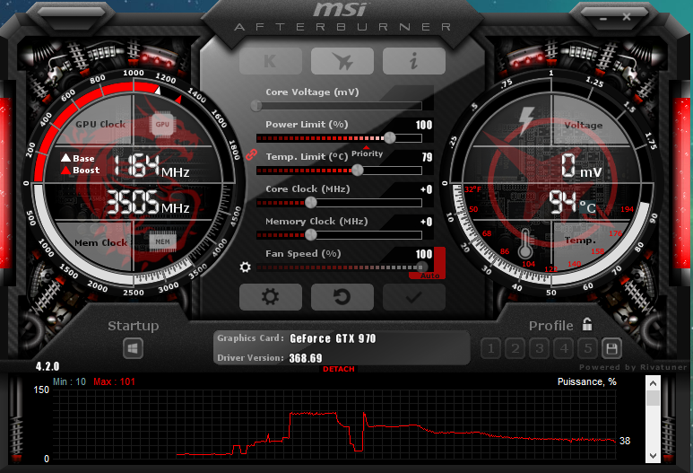The height and width of the screenshot is (473, 693).
Task: Click the Min : 10 graph value
Action: [69, 381]
